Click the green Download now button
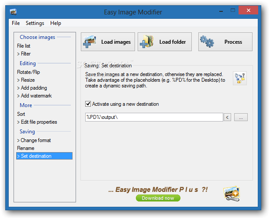Image resolution: width=270 pixels, height=219 pixels. coord(158,198)
